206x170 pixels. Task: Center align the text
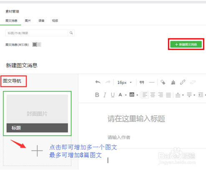(x=153, y=95)
